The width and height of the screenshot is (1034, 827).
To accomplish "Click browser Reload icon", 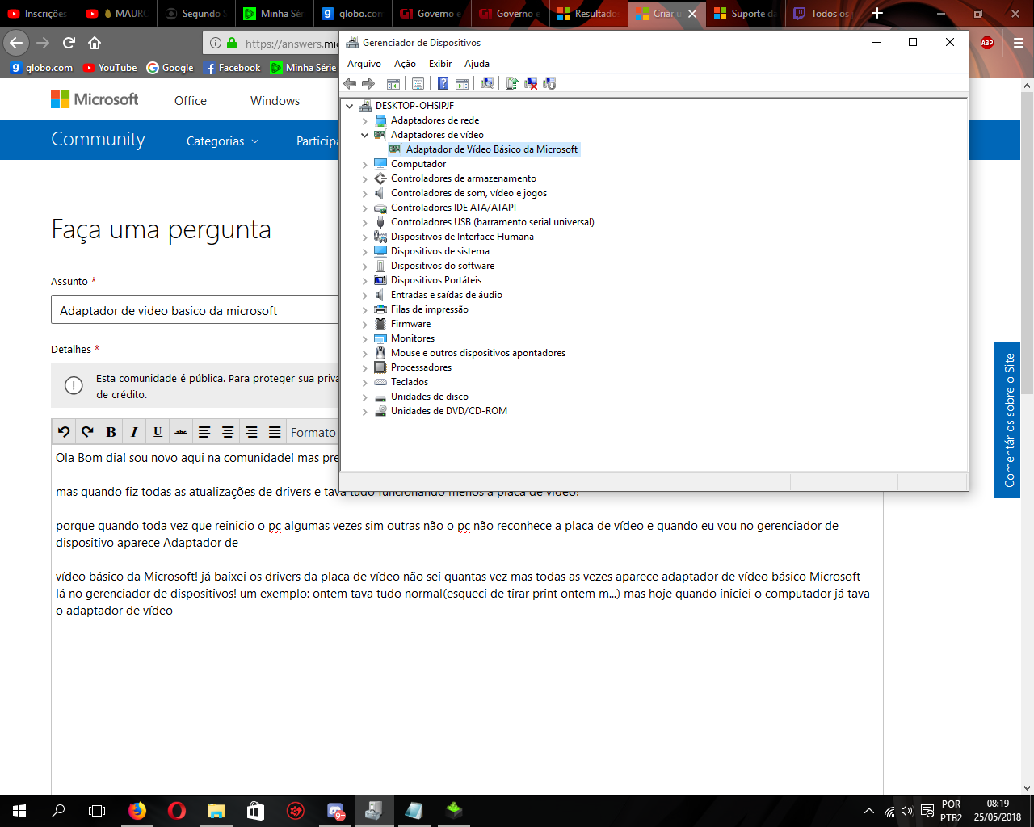I will click(69, 43).
